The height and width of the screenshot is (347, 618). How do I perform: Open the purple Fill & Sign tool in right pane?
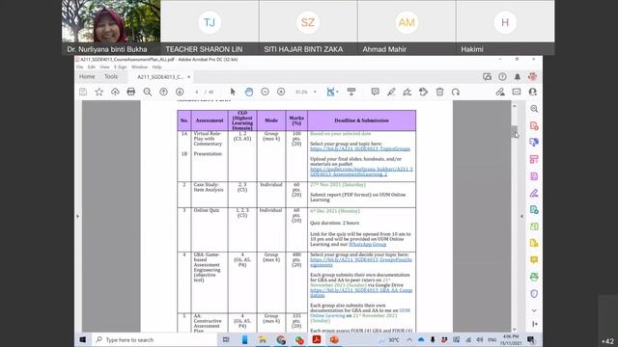click(x=534, y=193)
